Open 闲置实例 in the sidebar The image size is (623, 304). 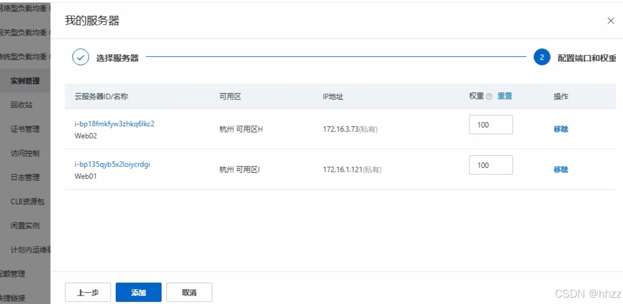[25, 225]
